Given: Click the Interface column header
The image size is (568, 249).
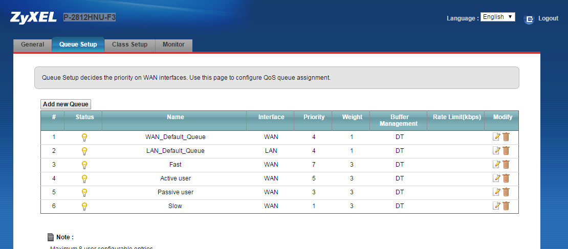Looking at the screenshot, I should click(271, 117).
